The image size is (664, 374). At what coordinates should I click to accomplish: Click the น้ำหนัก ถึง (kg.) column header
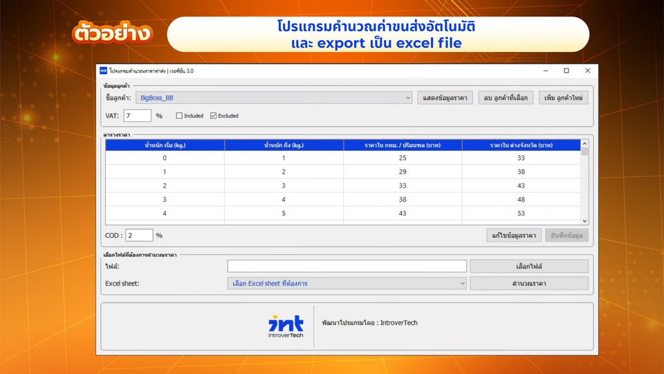coord(284,145)
